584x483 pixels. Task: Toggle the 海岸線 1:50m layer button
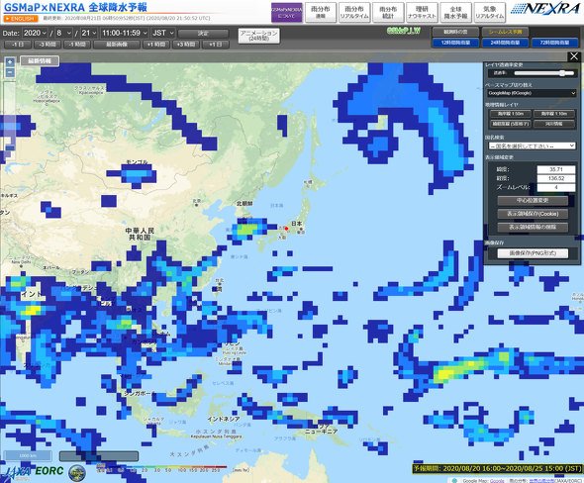[510, 114]
